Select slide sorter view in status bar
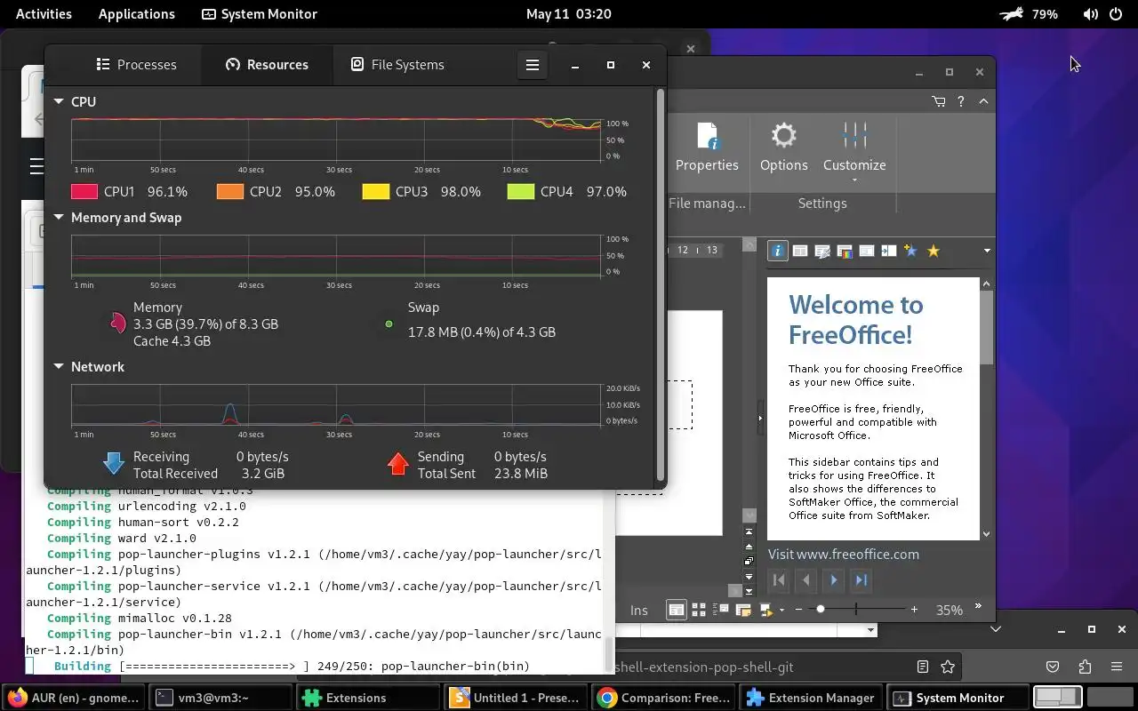Image resolution: width=1138 pixels, height=711 pixels. [699, 610]
